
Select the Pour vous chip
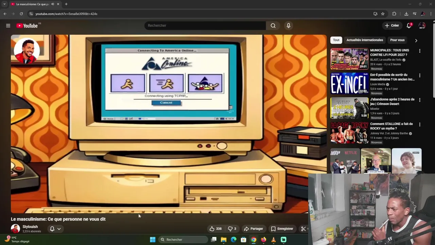coord(397,40)
